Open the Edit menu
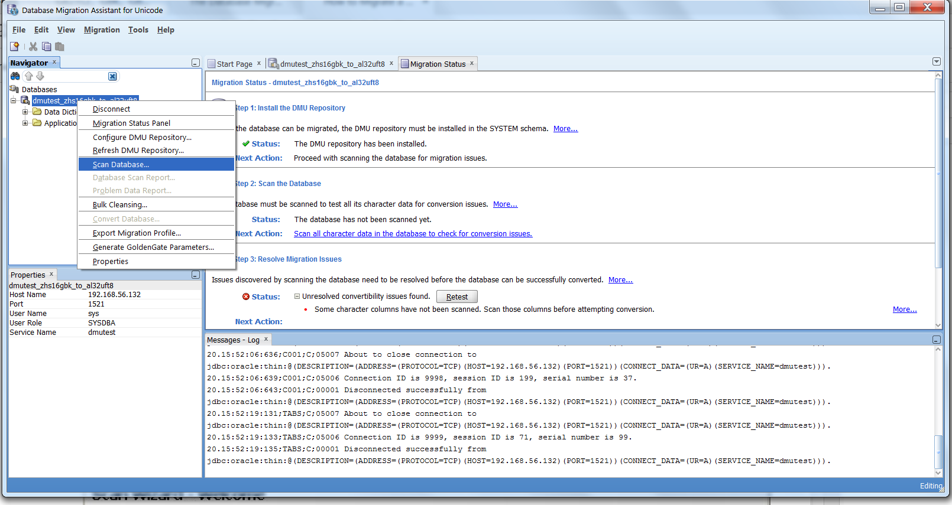Image resolution: width=952 pixels, height=505 pixels. (x=41, y=30)
